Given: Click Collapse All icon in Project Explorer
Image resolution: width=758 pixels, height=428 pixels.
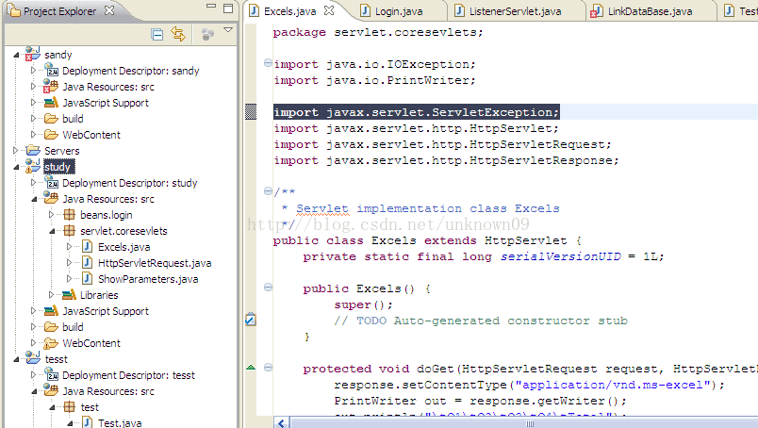Looking at the screenshot, I should coord(157,34).
